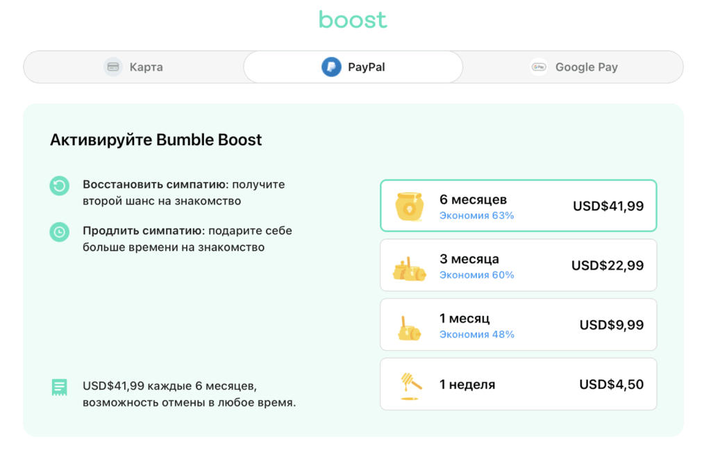Click the Google Pay icon
Viewport: 711px width, 455px height.
click(538, 67)
